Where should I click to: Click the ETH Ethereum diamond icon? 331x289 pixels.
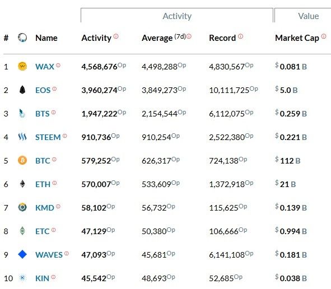22,184
